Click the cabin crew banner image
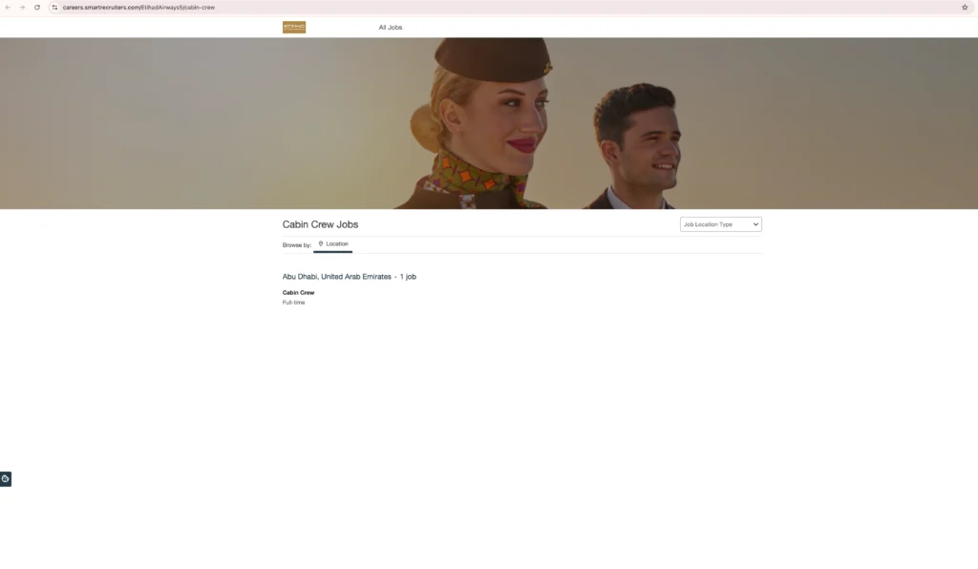The width and height of the screenshot is (978, 569). 489,123
